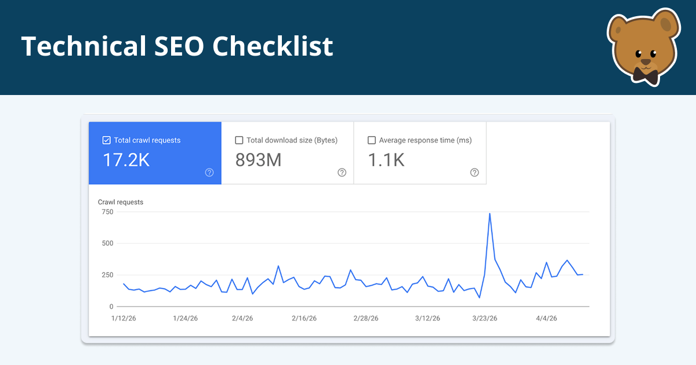The height and width of the screenshot is (365, 696).
Task: Select the Total crawl requests card
Action: (x=155, y=153)
